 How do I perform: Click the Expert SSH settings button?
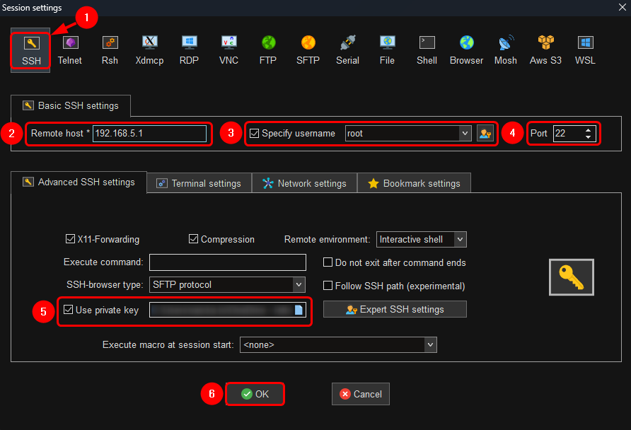coord(395,309)
